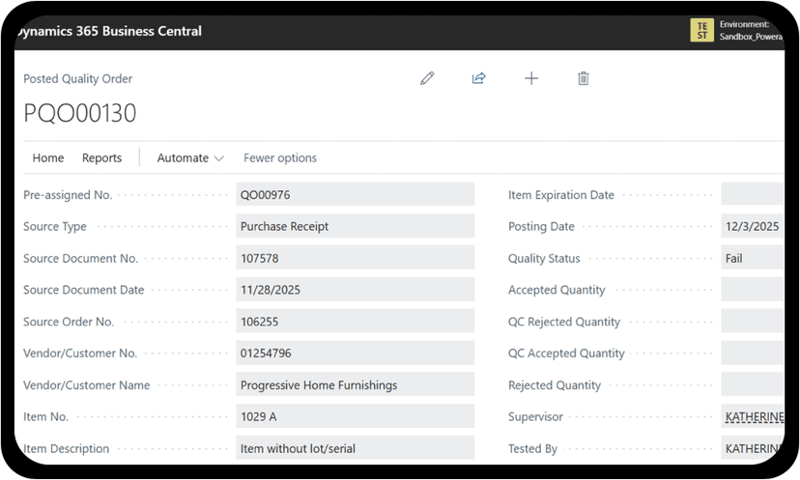800x480 pixels.
Task: Click the Pre-assigned No. label
Action: 68,195
